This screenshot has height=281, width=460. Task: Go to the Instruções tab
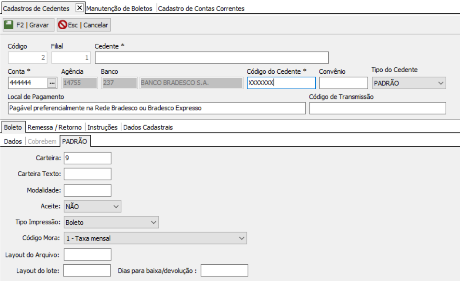(102, 127)
